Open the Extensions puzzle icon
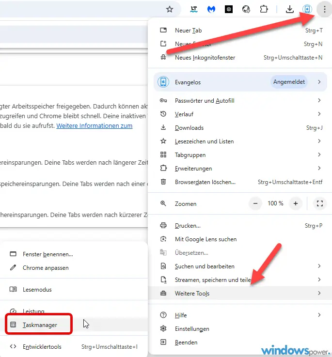Viewport: 332px width, 357px height. [264, 9]
